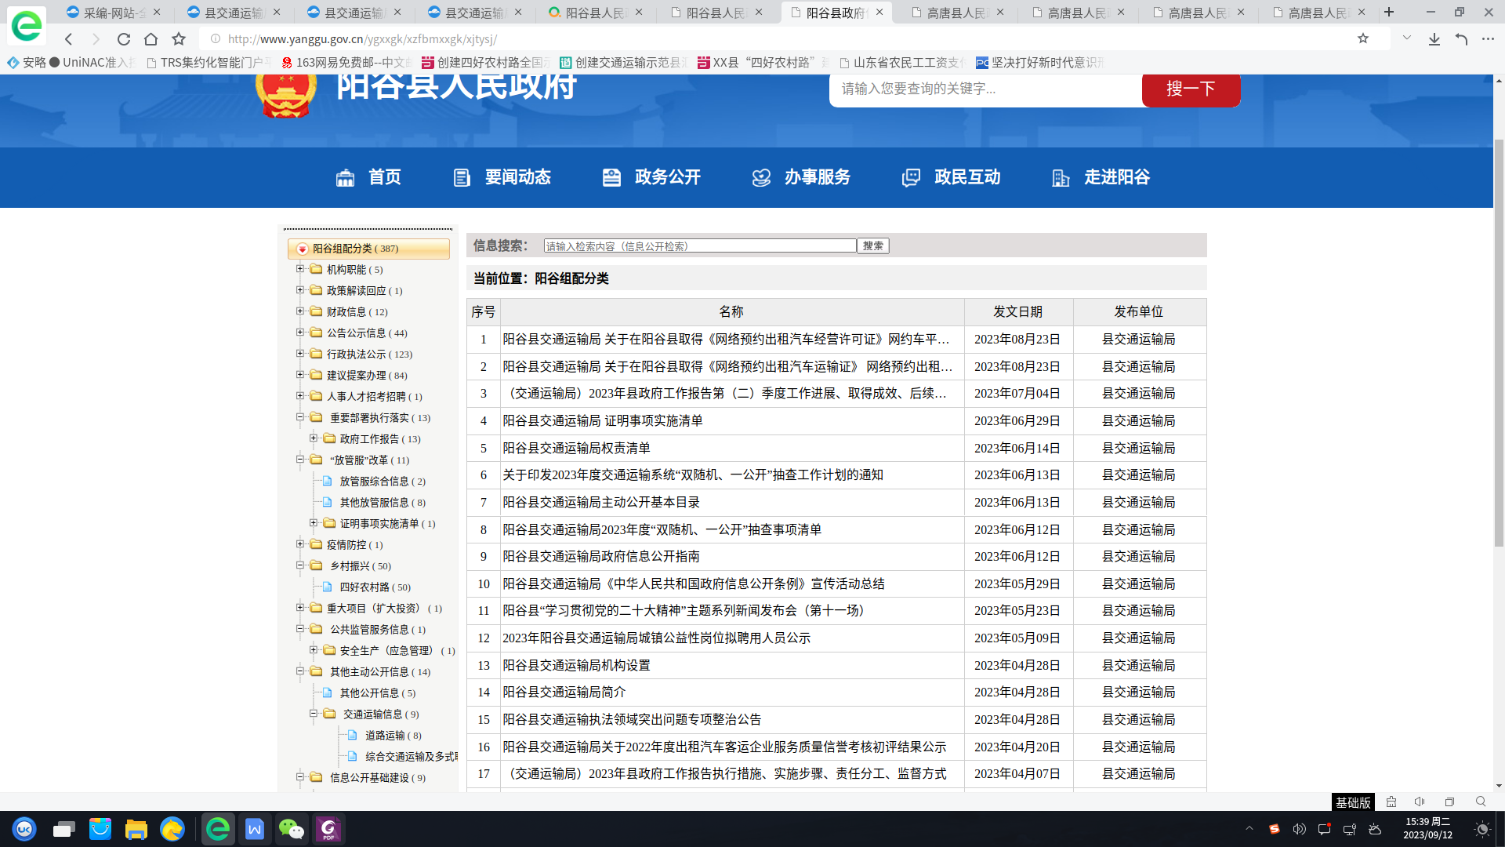Open the status bar zoom magnifier

pos(1481,802)
